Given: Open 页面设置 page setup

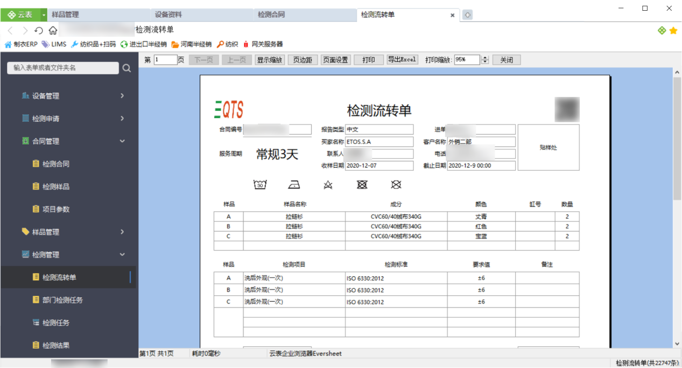Looking at the screenshot, I should click(x=335, y=60).
